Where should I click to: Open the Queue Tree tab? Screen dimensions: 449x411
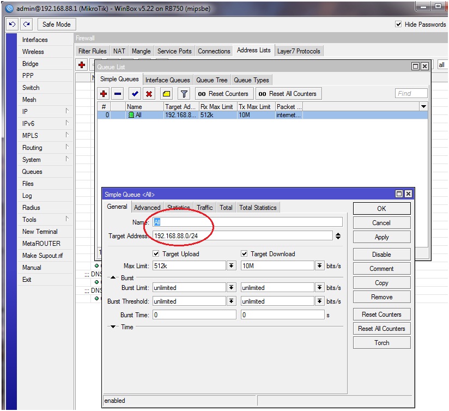(x=213, y=80)
